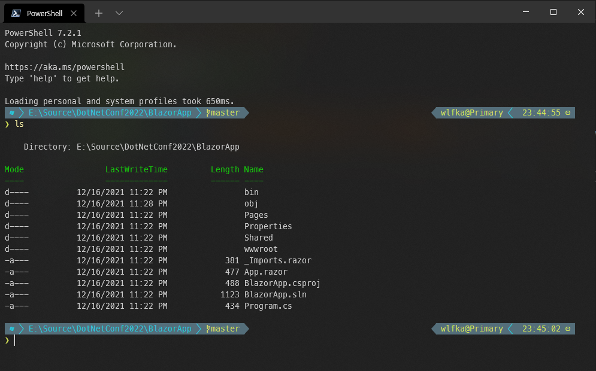This screenshot has width=596, height=371.
Task: Click the clock icon next to 23:45:02
Action: (568, 329)
